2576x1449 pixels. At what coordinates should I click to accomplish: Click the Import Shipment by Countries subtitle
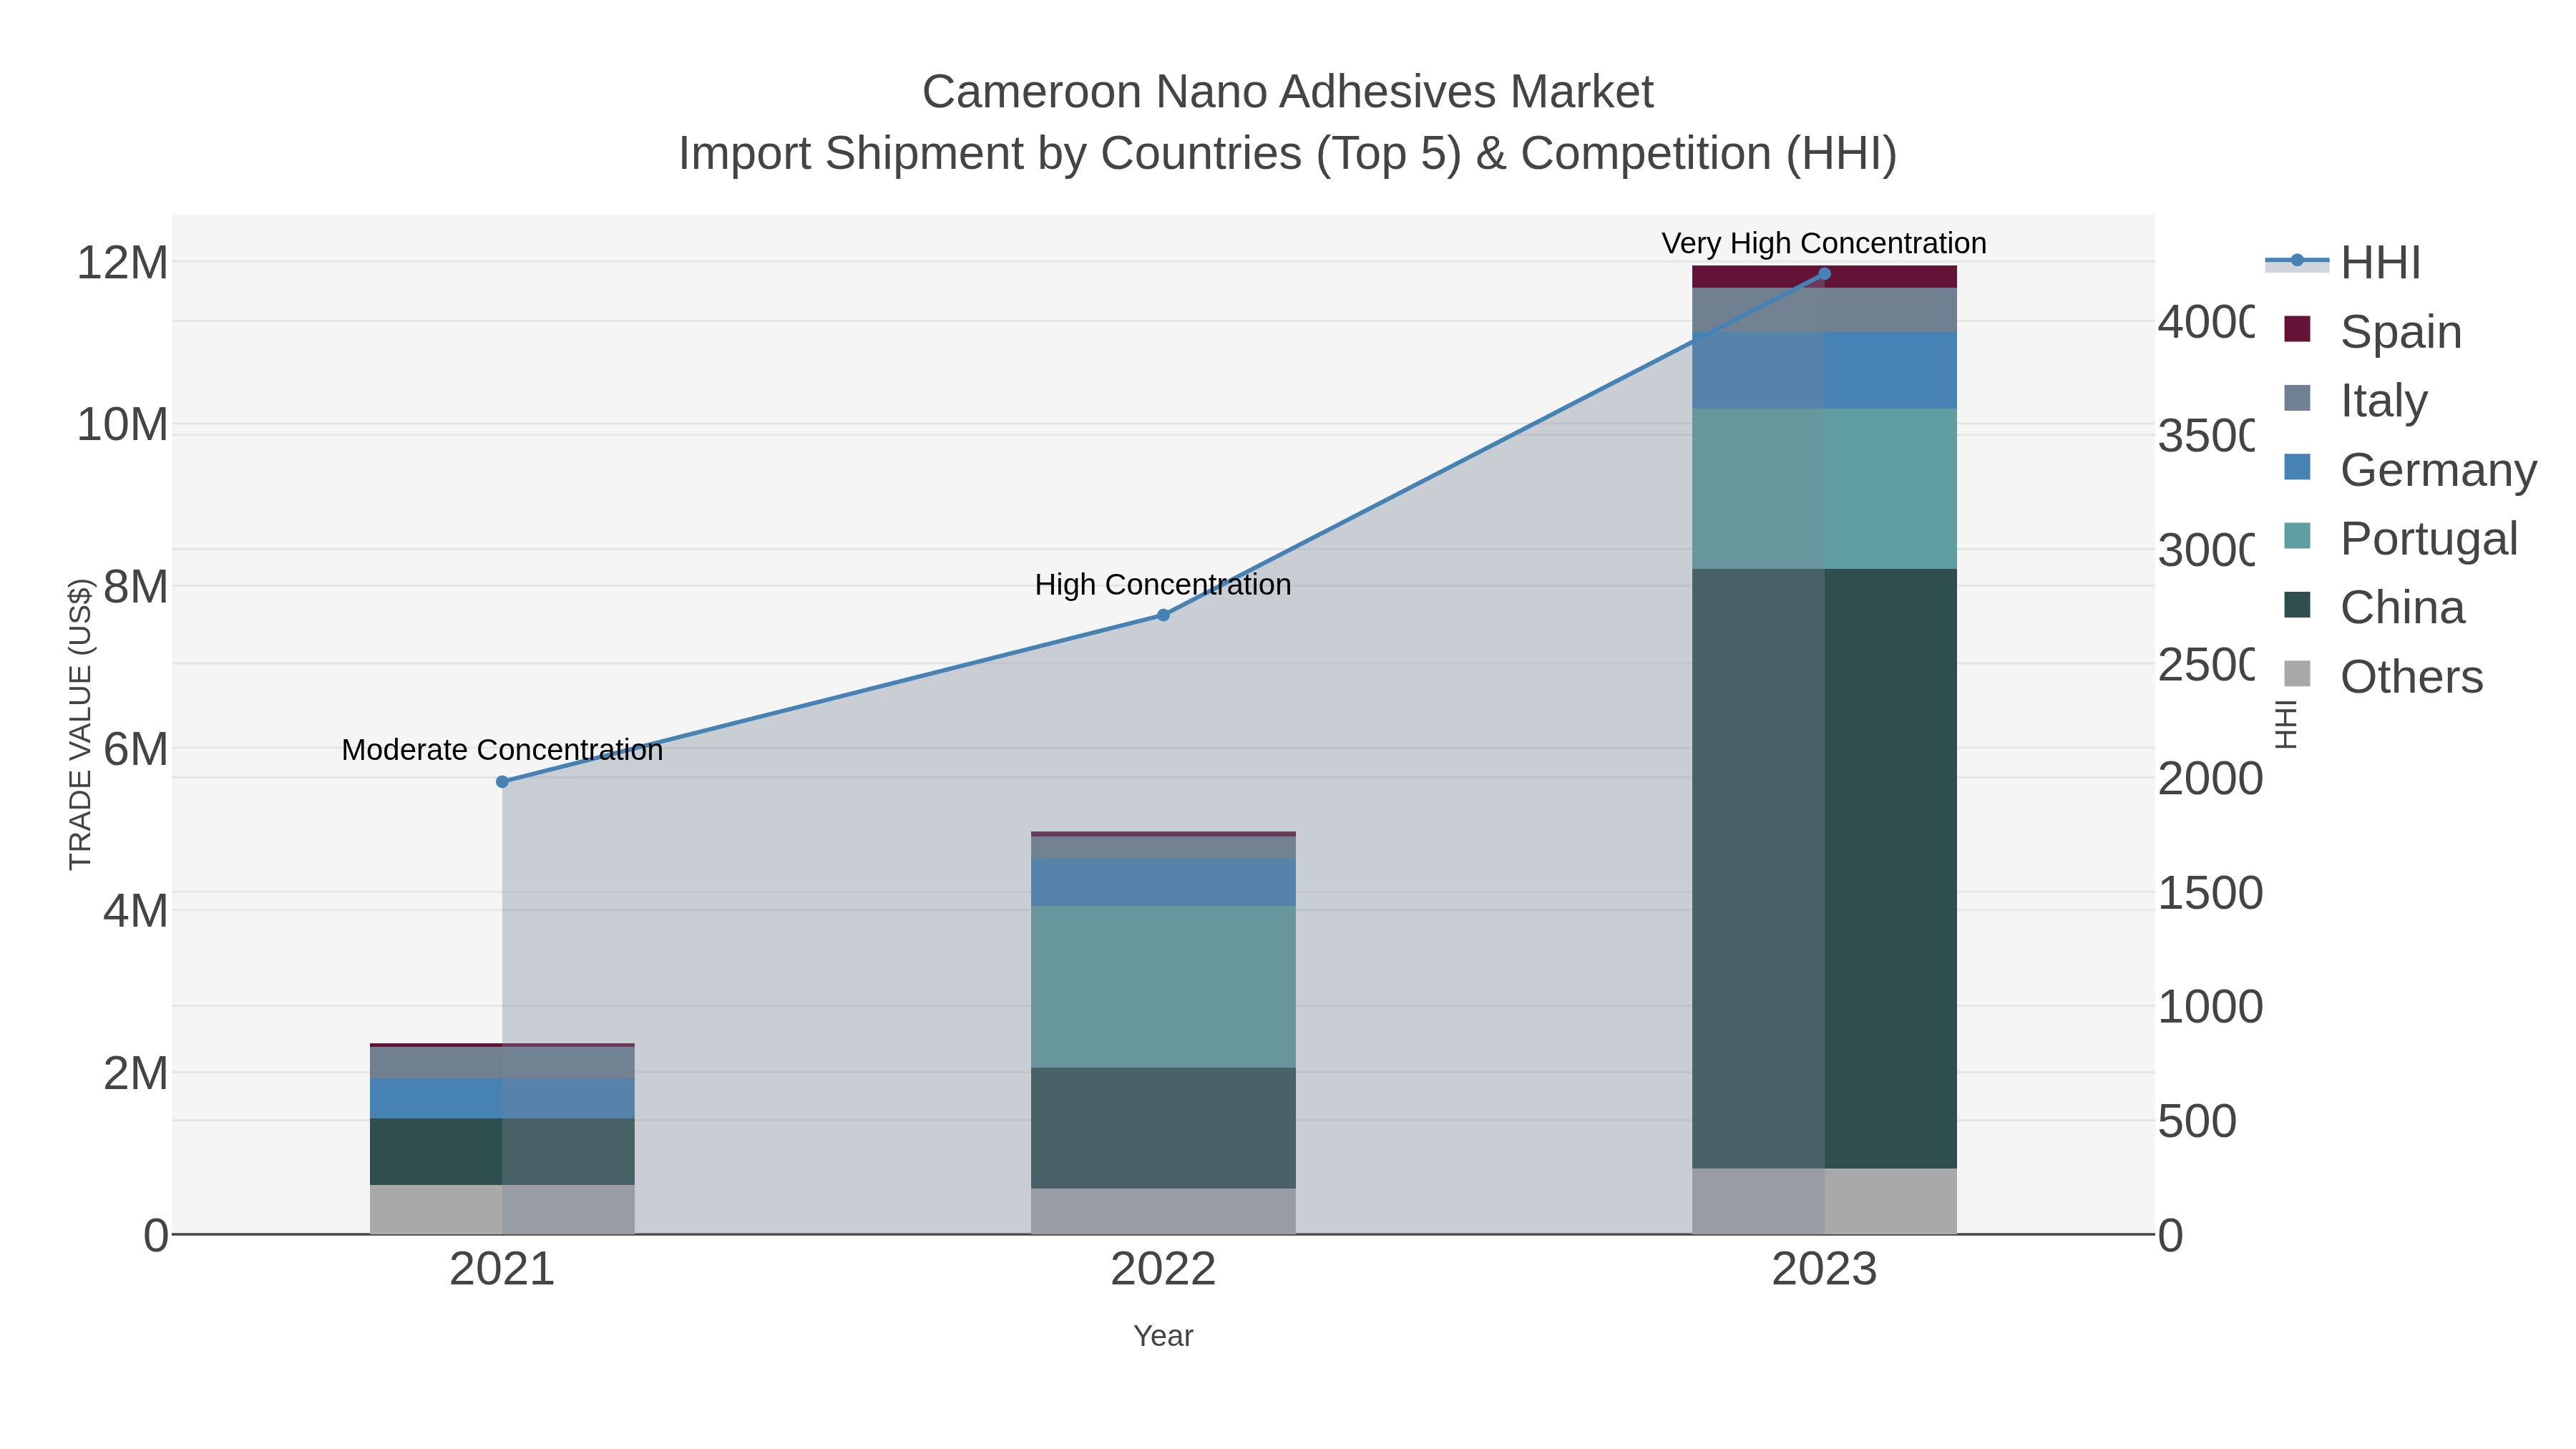(1288, 154)
